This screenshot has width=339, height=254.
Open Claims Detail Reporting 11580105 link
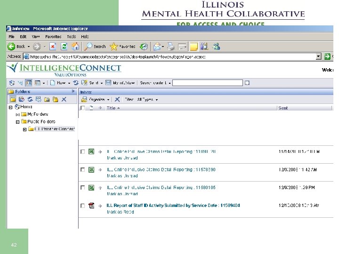(161, 188)
